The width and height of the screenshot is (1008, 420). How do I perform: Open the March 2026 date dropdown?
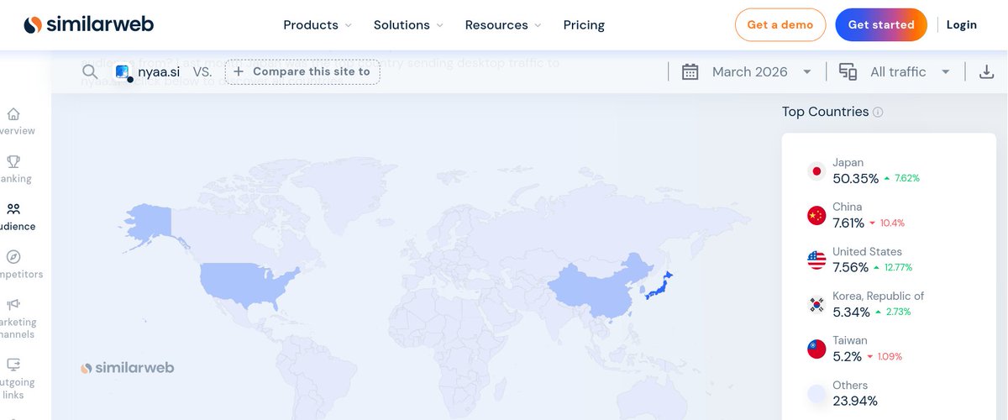[761, 71]
